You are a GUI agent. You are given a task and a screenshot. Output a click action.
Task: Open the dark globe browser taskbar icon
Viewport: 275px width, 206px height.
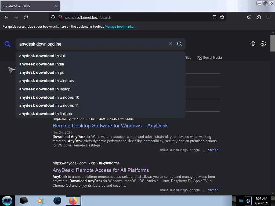[x=57, y=201]
